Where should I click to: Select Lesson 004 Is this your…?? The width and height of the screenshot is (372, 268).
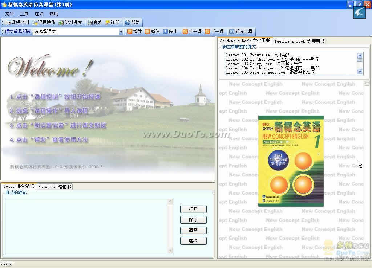pyautogui.click(x=272, y=68)
